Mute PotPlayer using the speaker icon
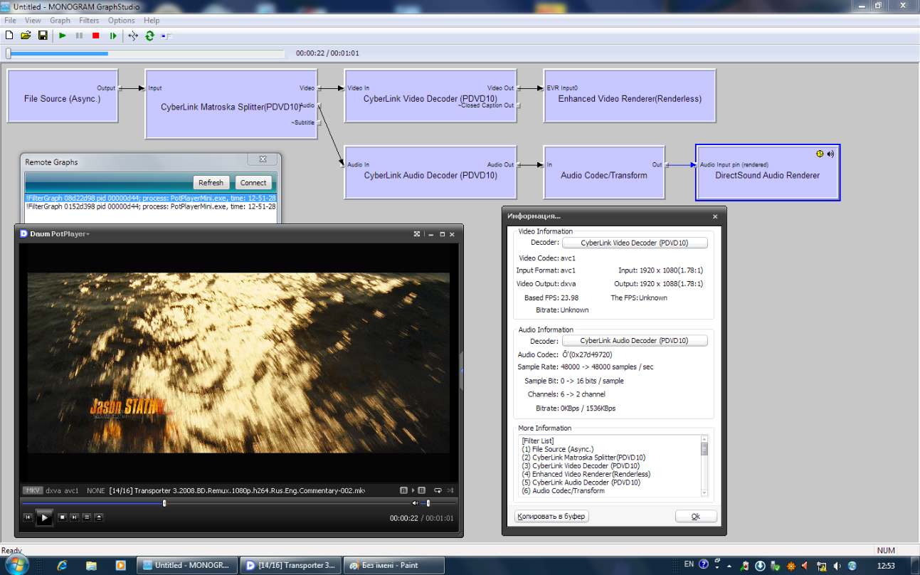Image resolution: width=920 pixels, height=575 pixels. click(416, 503)
